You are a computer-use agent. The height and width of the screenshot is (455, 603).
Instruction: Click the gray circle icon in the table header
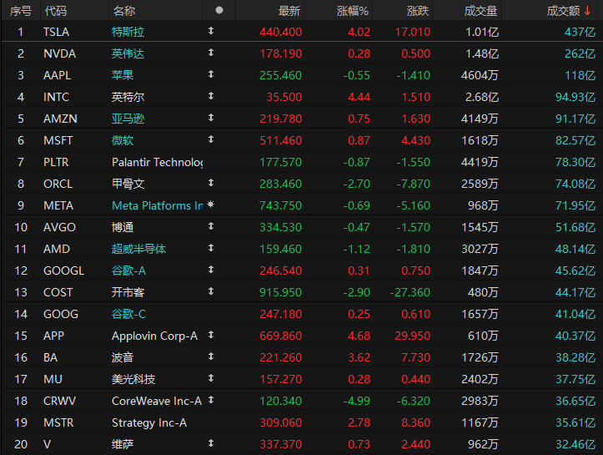pyautogui.click(x=219, y=10)
